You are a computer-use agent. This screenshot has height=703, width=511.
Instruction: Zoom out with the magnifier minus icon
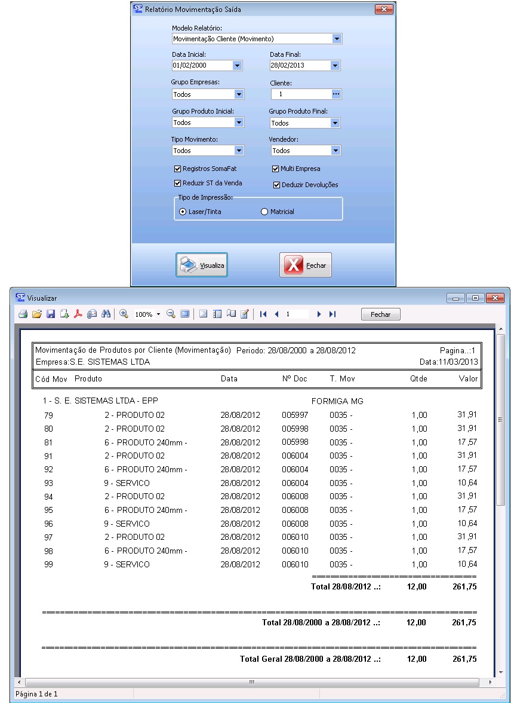click(x=171, y=314)
